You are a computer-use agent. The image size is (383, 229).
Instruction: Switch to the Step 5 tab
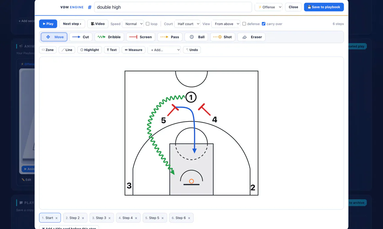click(154, 218)
